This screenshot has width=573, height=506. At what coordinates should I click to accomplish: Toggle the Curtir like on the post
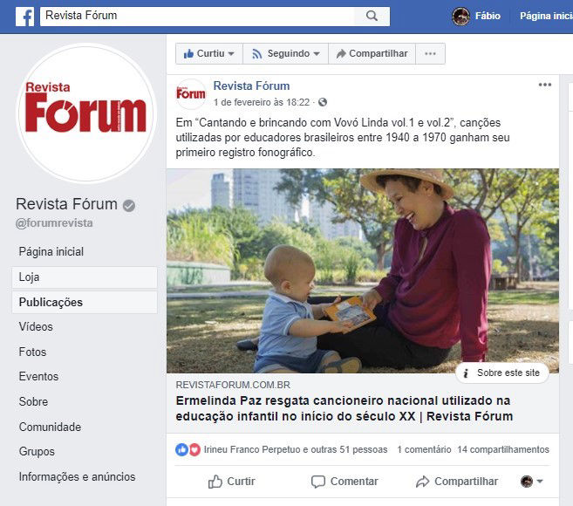point(231,482)
